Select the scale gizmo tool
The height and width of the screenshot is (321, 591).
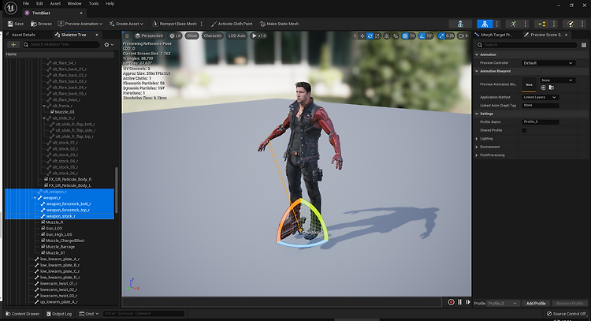pos(377,35)
